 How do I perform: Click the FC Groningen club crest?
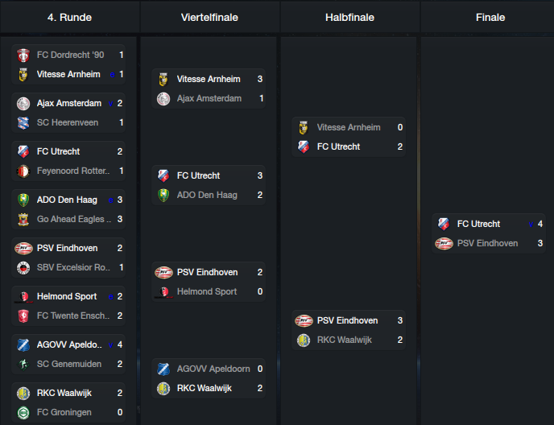click(23, 413)
